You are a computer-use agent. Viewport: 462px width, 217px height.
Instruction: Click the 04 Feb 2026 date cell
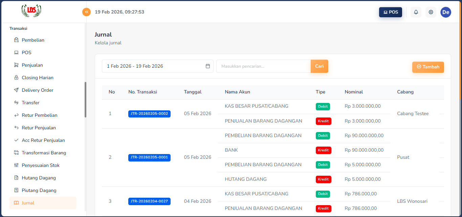click(198, 201)
